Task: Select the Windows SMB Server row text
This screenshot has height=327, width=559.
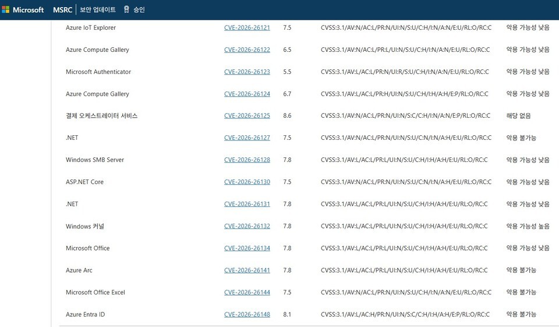Action: coord(95,160)
